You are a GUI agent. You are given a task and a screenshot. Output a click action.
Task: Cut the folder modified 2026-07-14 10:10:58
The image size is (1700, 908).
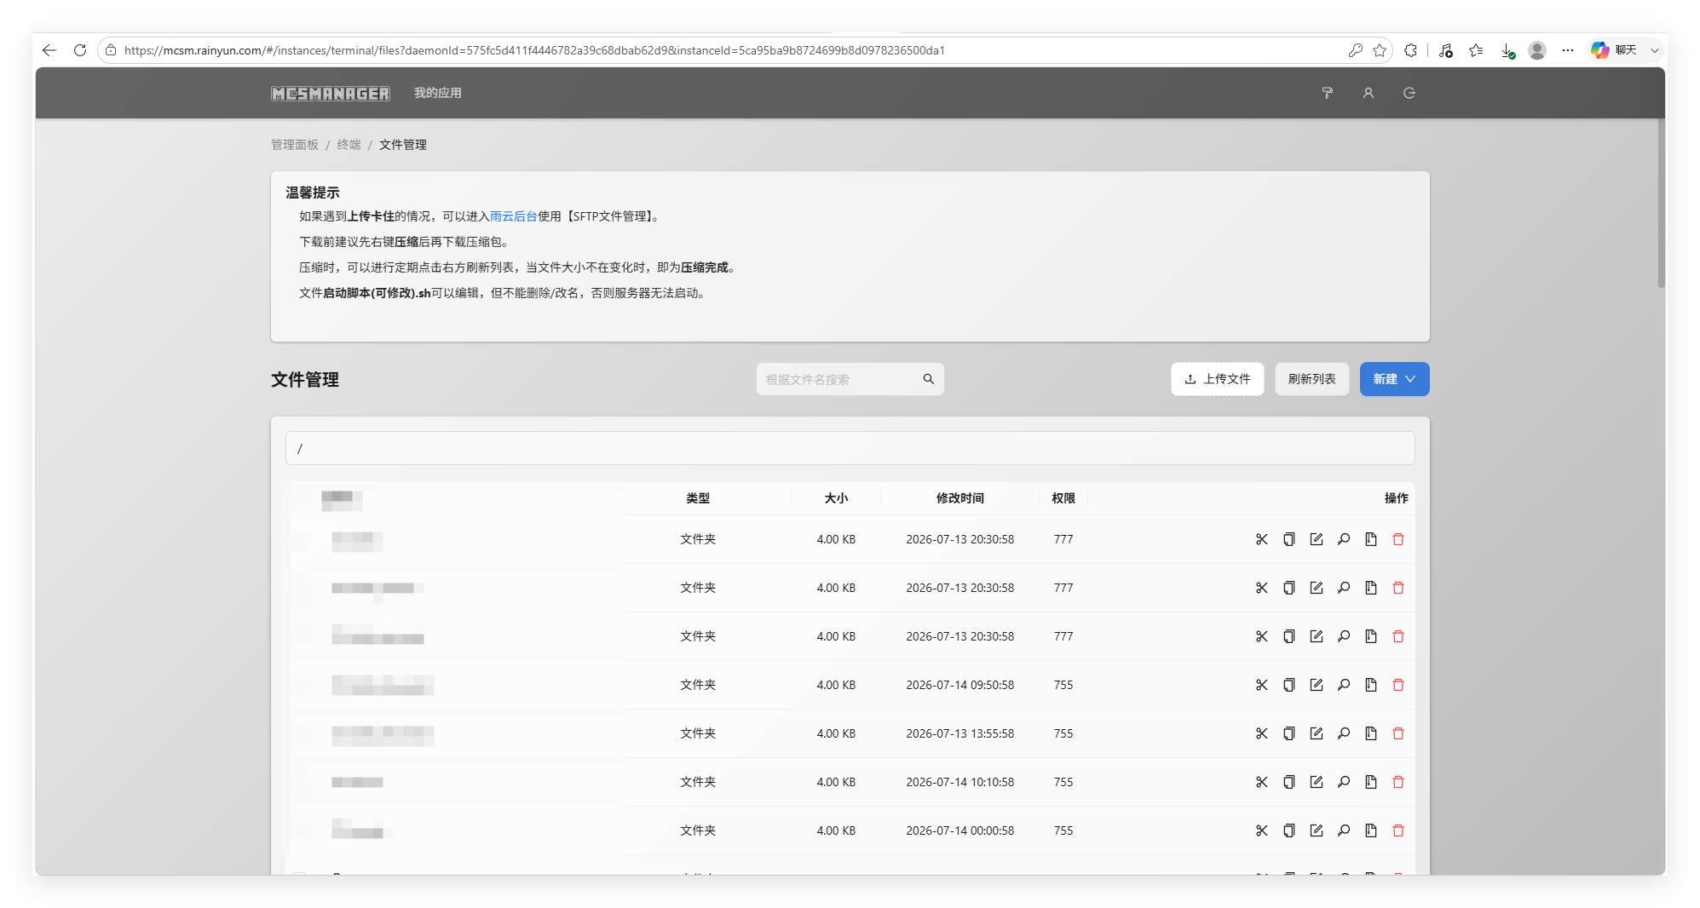pyautogui.click(x=1262, y=782)
